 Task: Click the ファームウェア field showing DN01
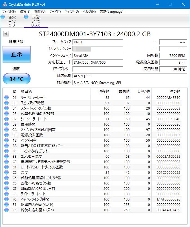pyautogui.click(x=98, y=42)
